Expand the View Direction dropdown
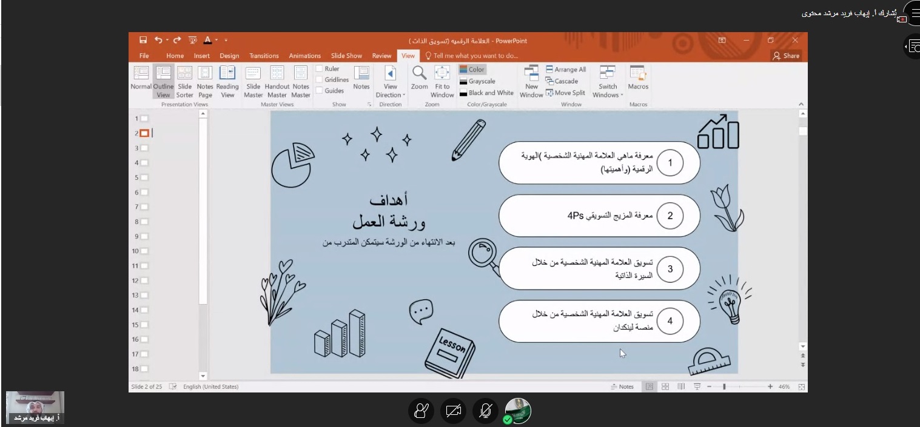Viewport: 920px width, 427px height. pos(391,95)
